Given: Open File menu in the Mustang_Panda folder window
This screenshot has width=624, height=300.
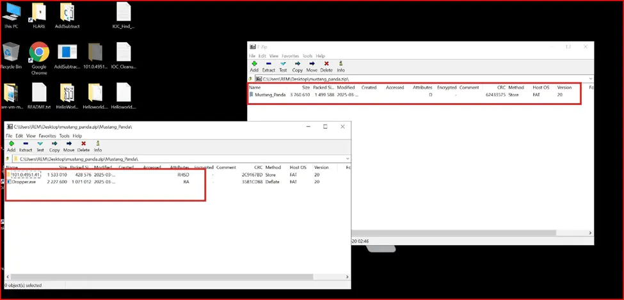Looking at the screenshot, I should [10, 136].
